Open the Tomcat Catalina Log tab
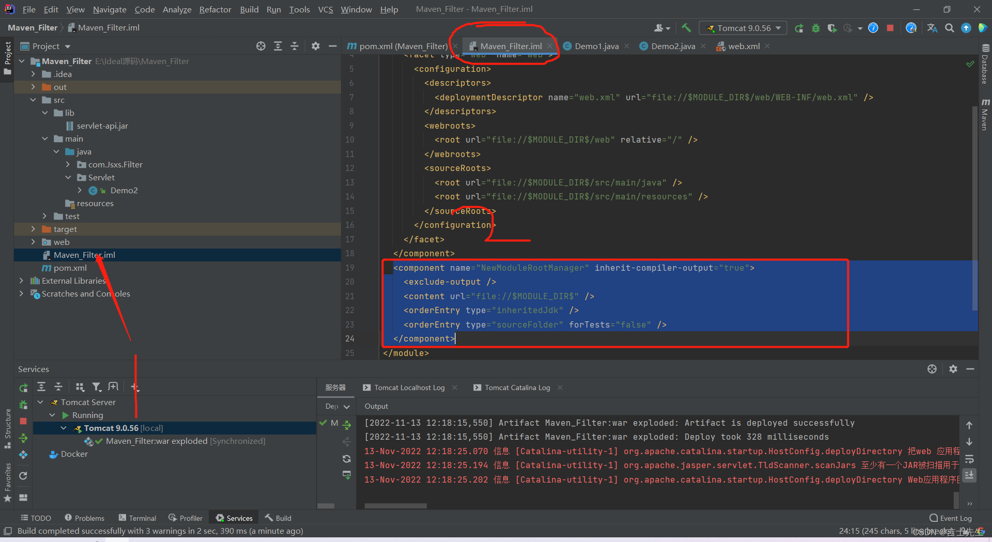 pyautogui.click(x=517, y=388)
